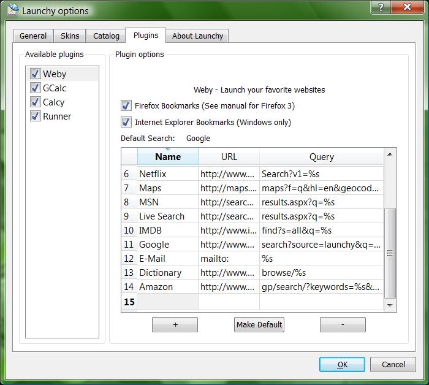429x385 pixels.
Task: Select the IMDB name cell
Action: 168,230
